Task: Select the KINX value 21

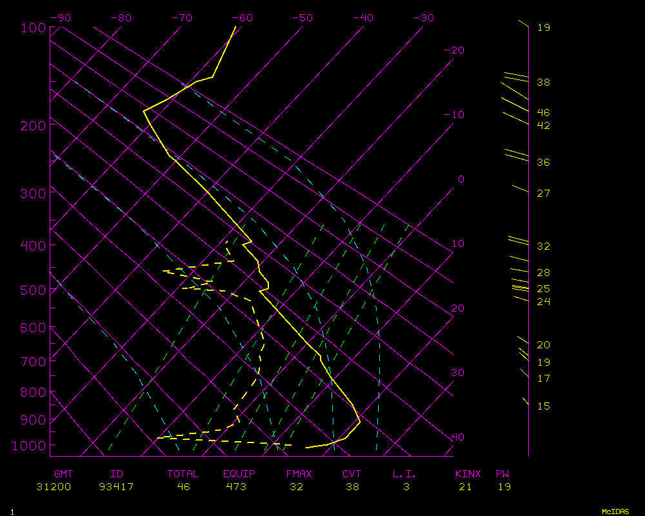Action: tap(465, 487)
